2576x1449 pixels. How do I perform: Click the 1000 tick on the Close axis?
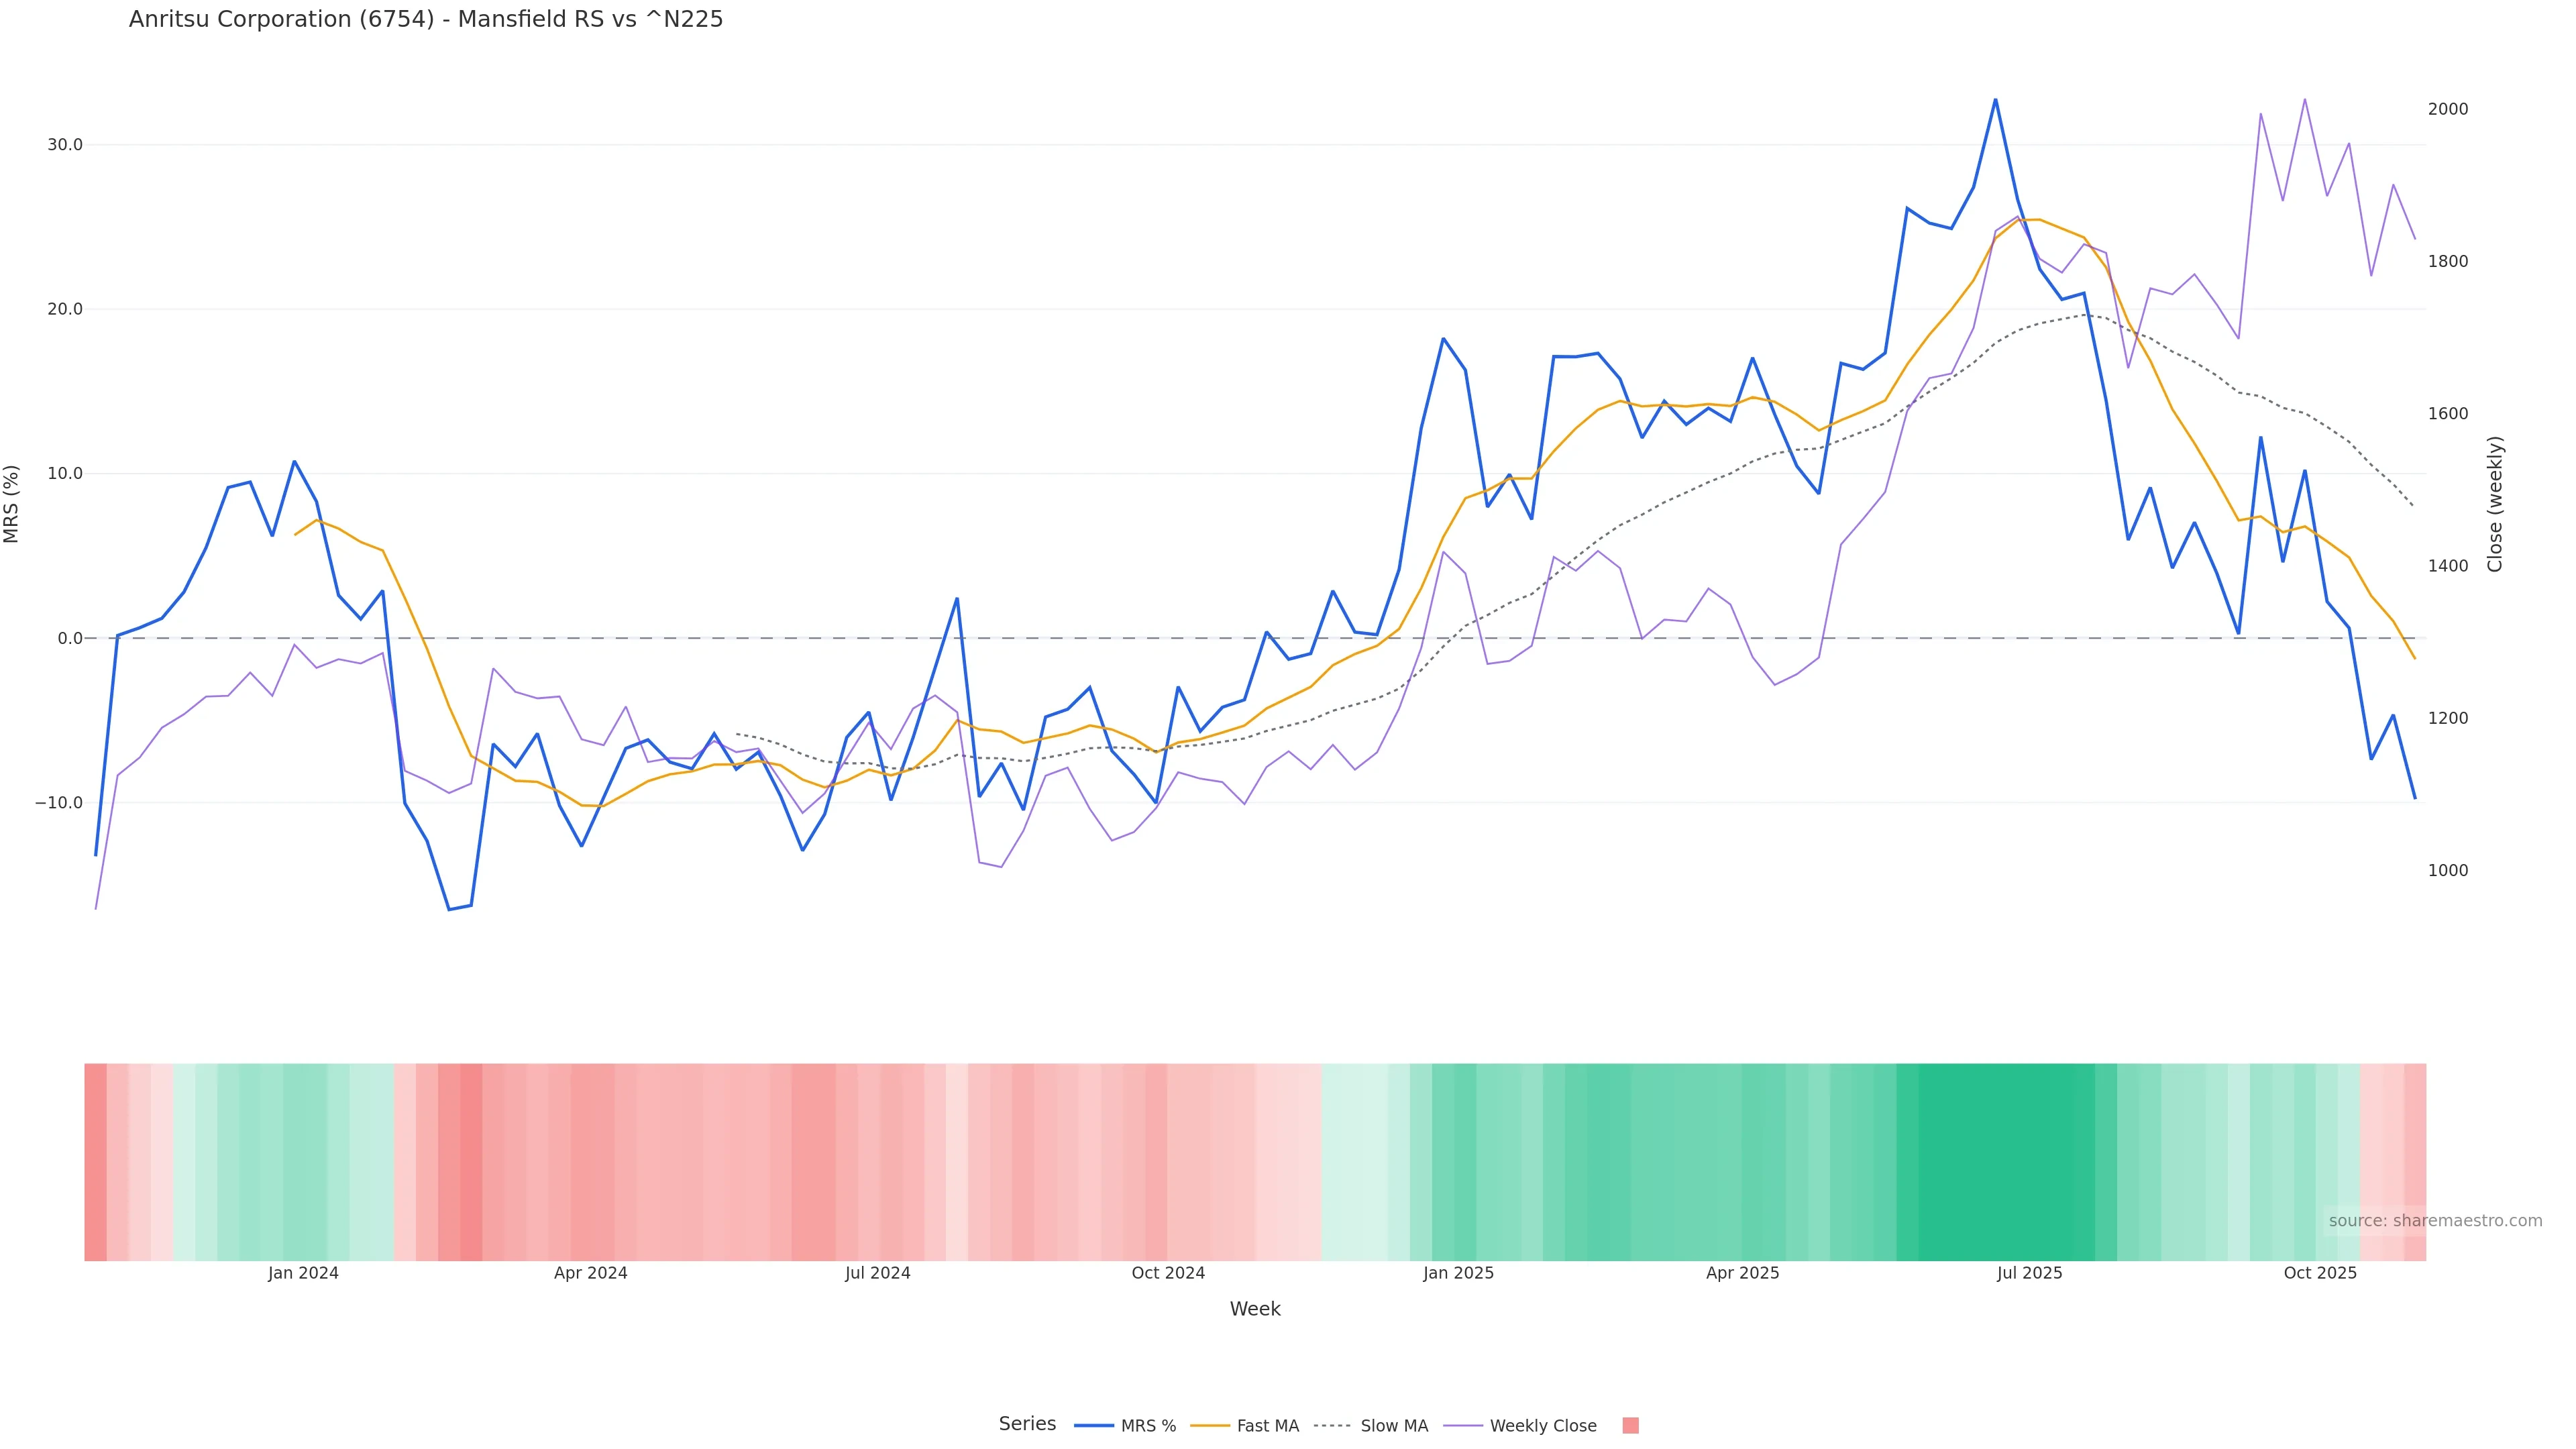tap(2448, 870)
